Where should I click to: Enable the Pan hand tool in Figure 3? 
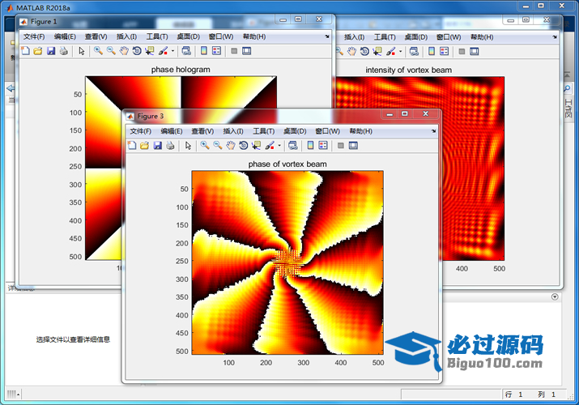point(230,146)
